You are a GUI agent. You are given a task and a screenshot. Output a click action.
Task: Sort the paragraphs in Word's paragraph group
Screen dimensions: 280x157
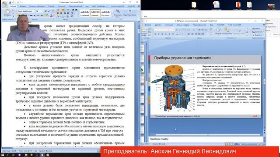point(68,17)
